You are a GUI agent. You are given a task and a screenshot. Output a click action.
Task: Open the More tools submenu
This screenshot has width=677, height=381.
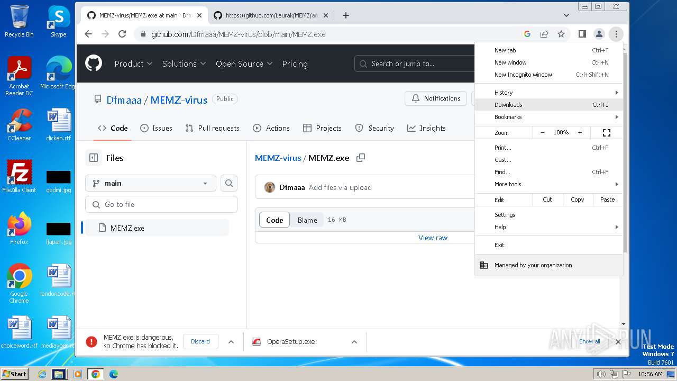tap(549, 184)
